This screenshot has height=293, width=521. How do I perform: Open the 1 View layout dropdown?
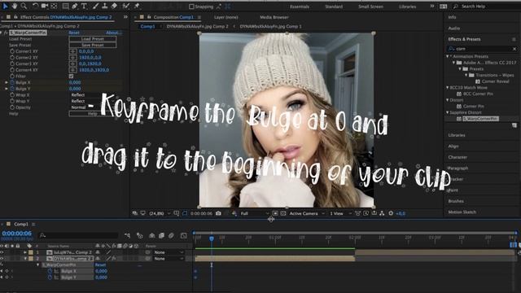click(x=340, y=213)
